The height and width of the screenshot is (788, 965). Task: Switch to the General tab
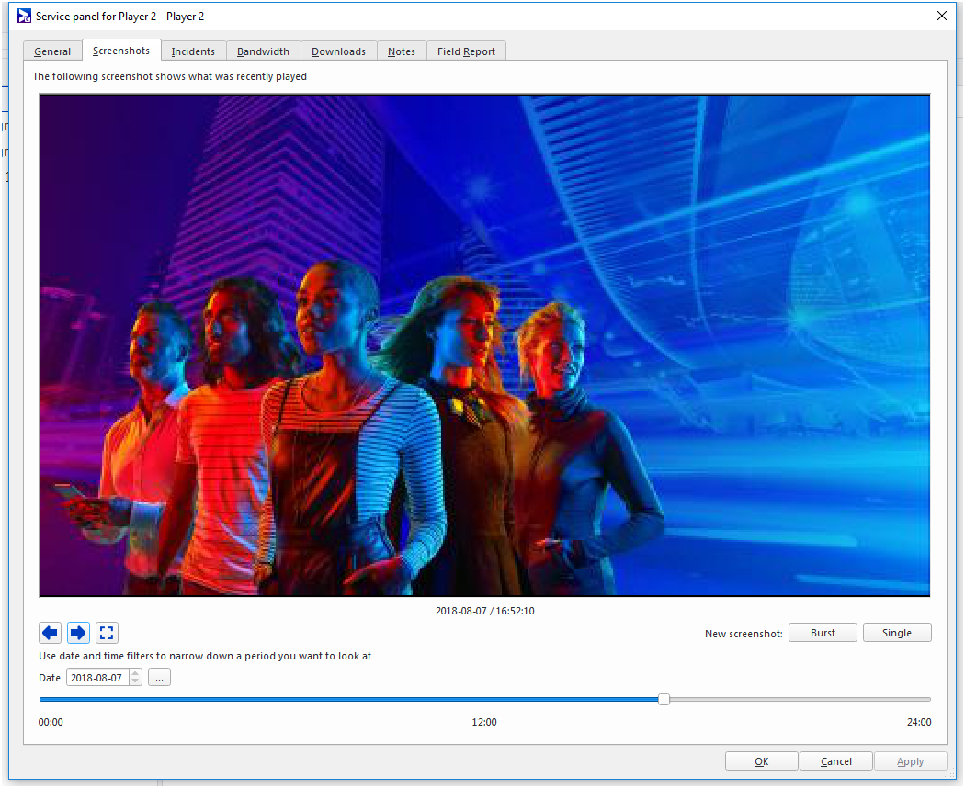click(52, 51)
